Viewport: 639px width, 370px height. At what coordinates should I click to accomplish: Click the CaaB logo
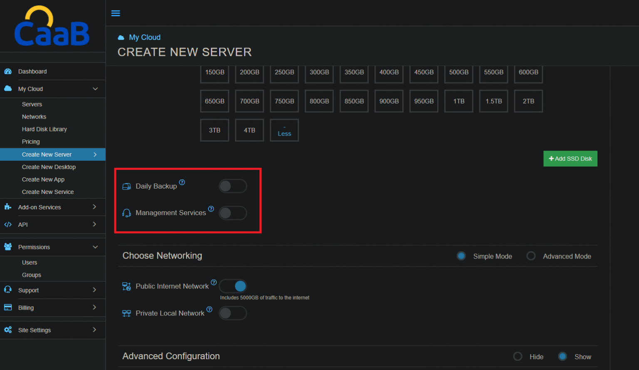coord(52,26)
